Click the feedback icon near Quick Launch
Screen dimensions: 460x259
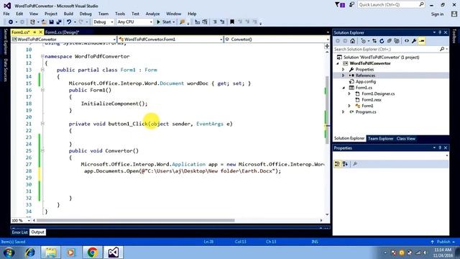point(351,5)
